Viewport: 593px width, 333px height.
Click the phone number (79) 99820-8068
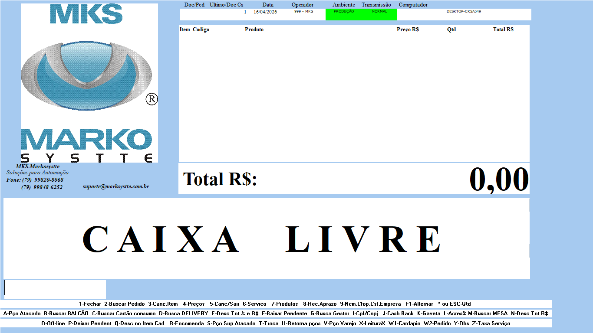click(43, 180)
